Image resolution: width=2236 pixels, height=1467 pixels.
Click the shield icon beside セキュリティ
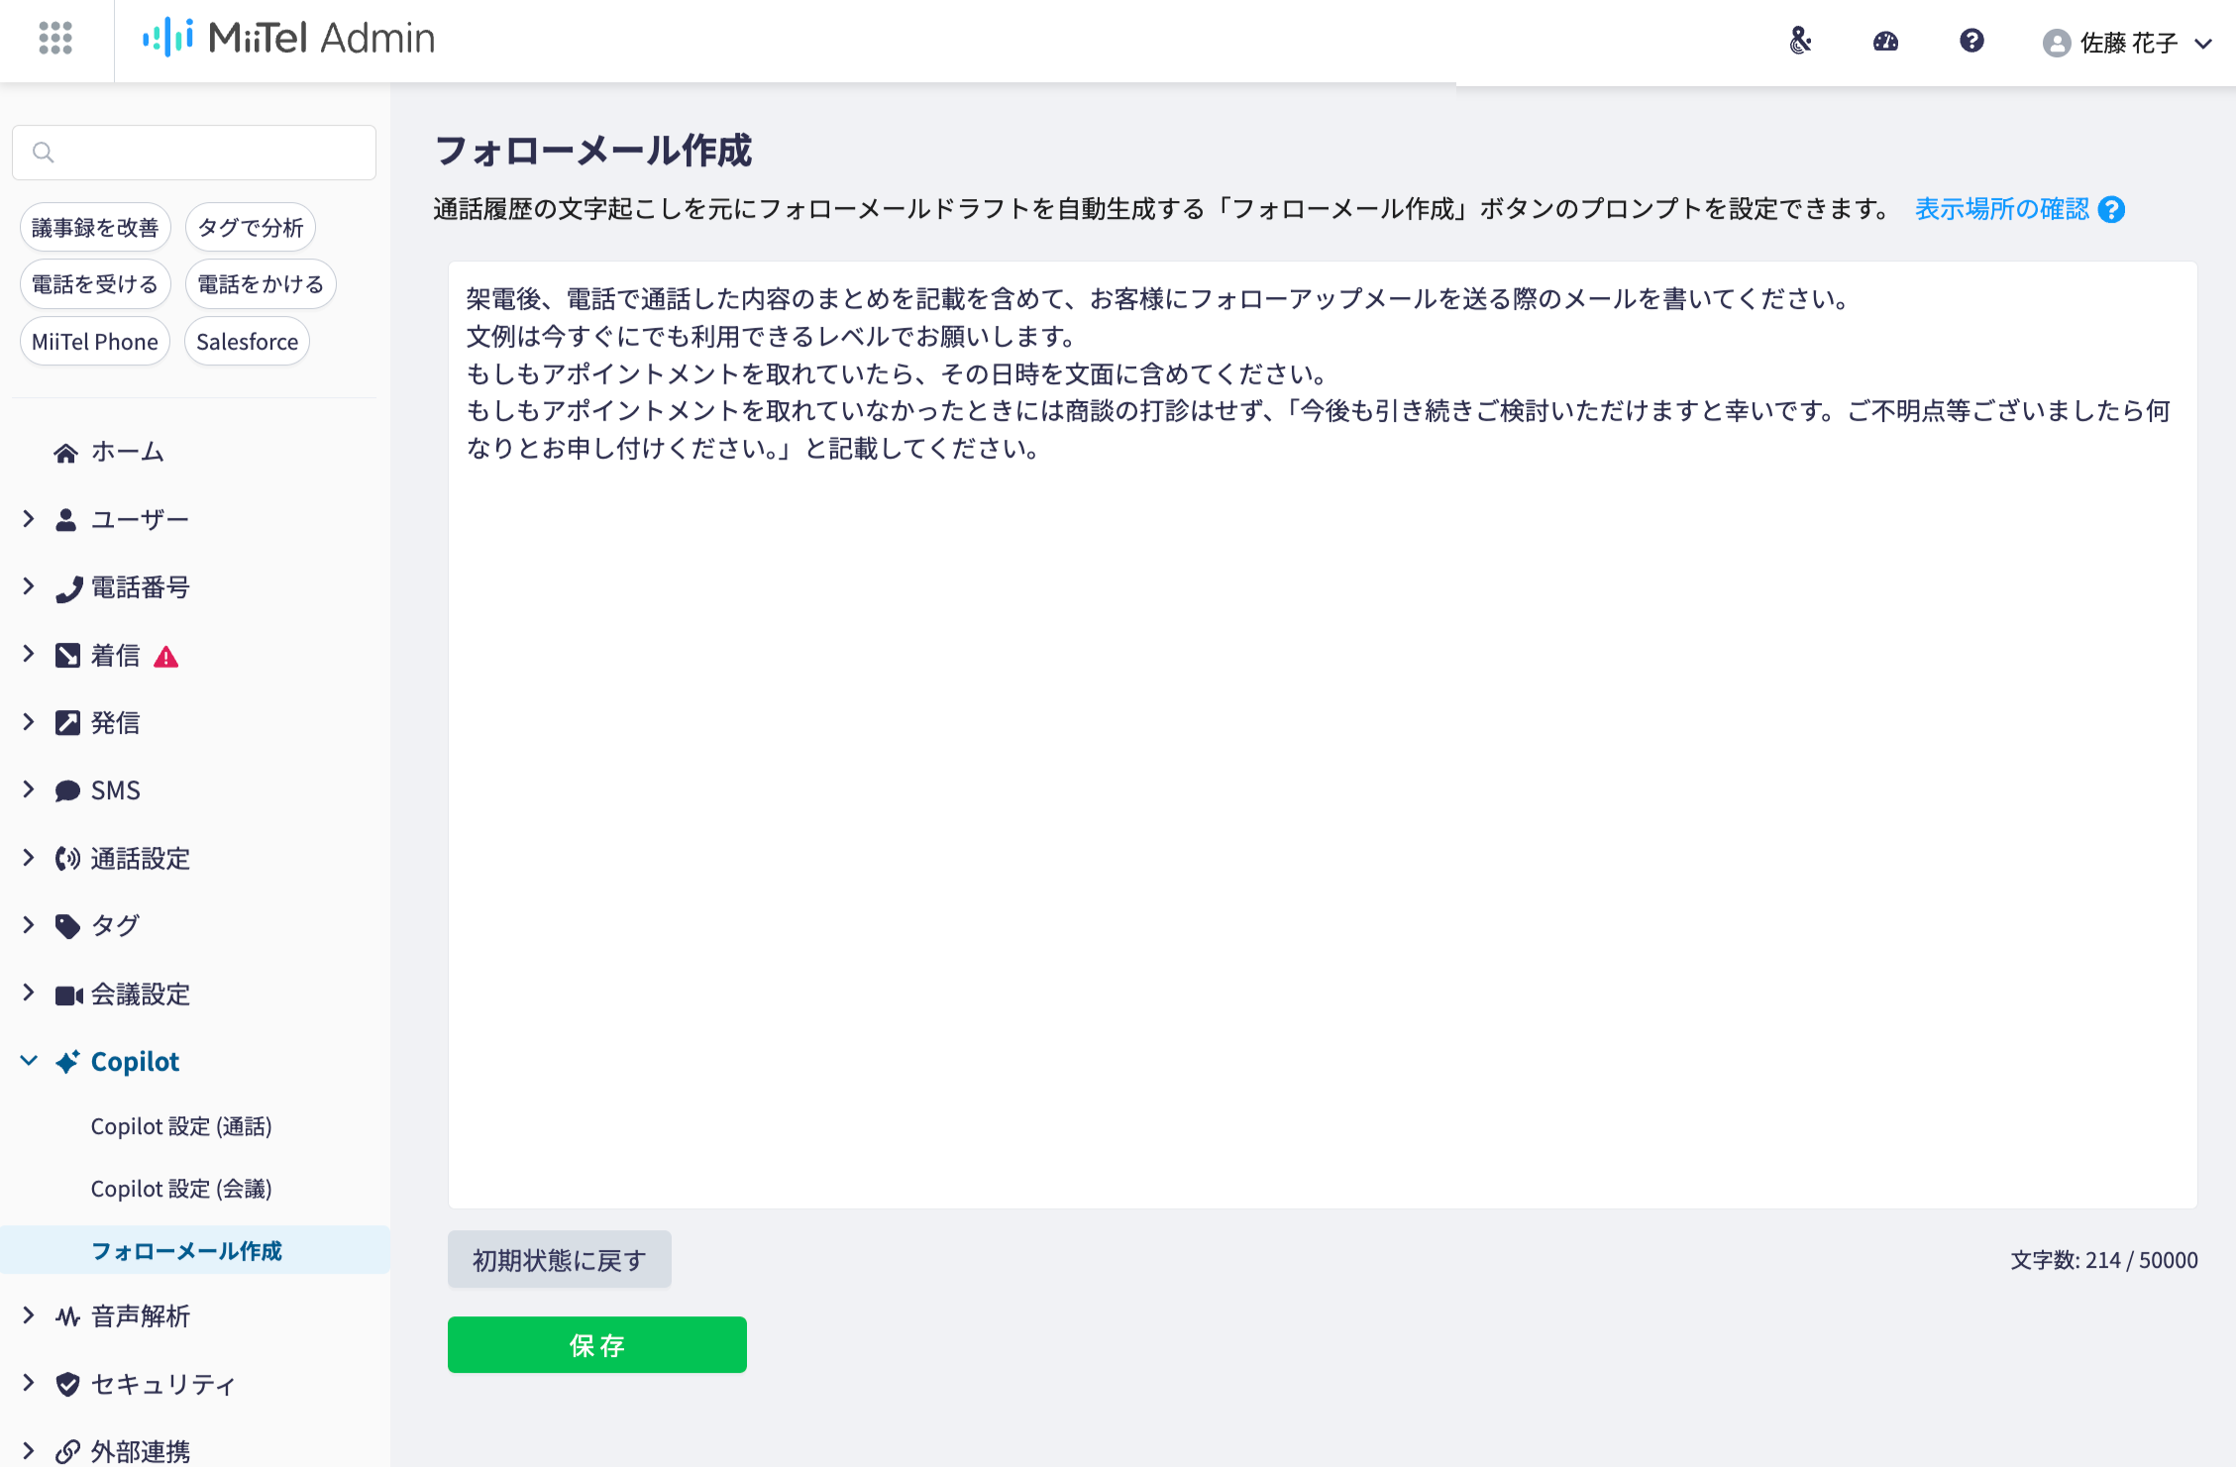(67, 1385)
